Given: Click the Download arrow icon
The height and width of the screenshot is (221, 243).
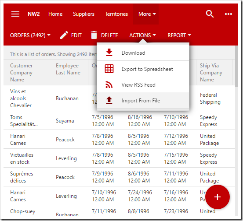Looking at the screenshot, I should (109, 53).
